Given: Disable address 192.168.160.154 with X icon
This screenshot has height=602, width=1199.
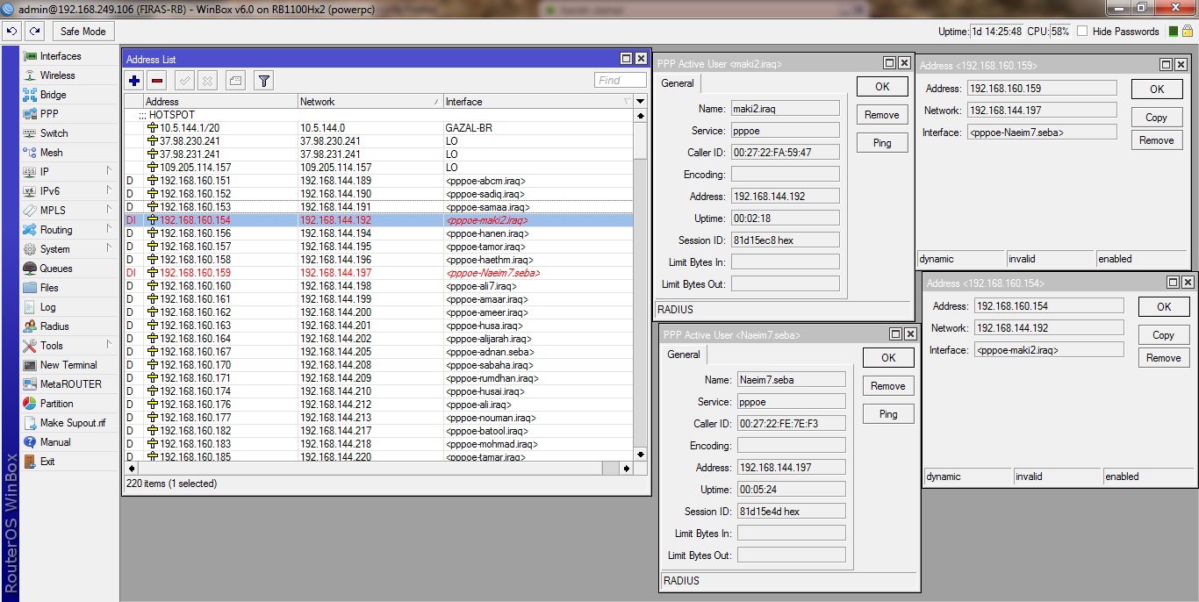Looking at the screenshot, I should [x=208, y=80].
